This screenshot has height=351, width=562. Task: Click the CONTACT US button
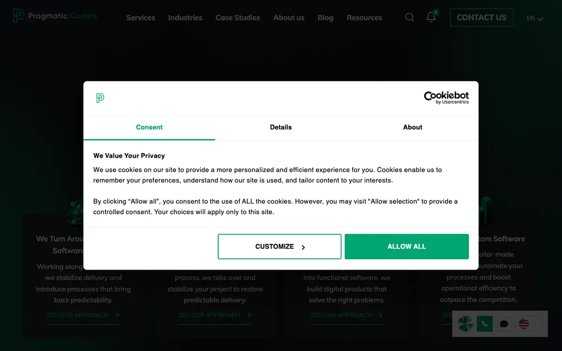[x=481, y=17]
